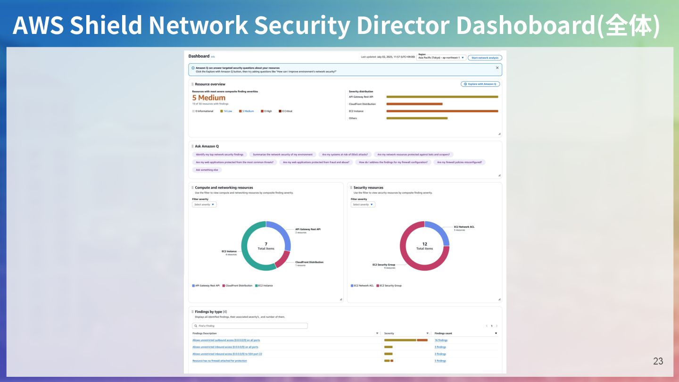
Task: Click '5 findings' link for no firewall row
Action: click(440, 361)
